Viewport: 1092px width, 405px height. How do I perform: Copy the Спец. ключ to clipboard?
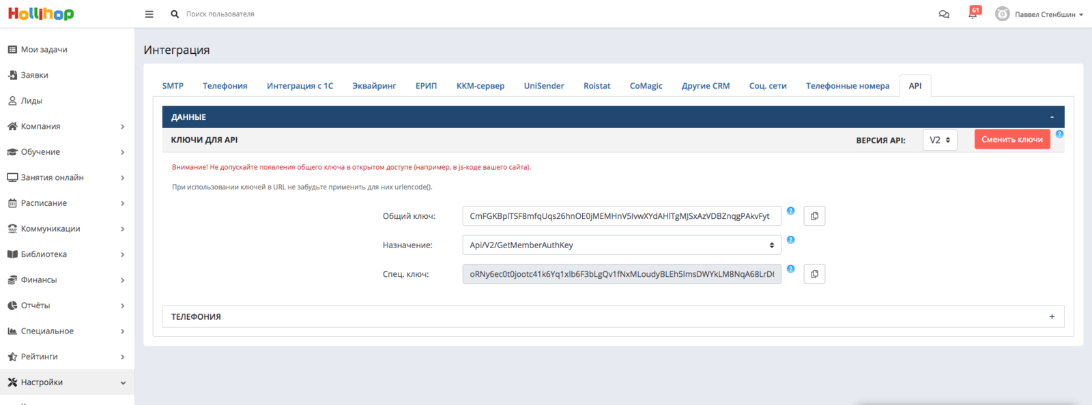[x=814, y=274]
